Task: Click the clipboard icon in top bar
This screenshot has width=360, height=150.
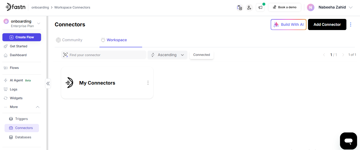Action: click(x=239, y=7)
